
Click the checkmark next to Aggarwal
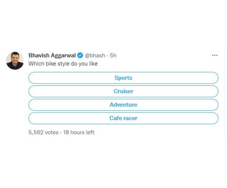click(80, 55)
